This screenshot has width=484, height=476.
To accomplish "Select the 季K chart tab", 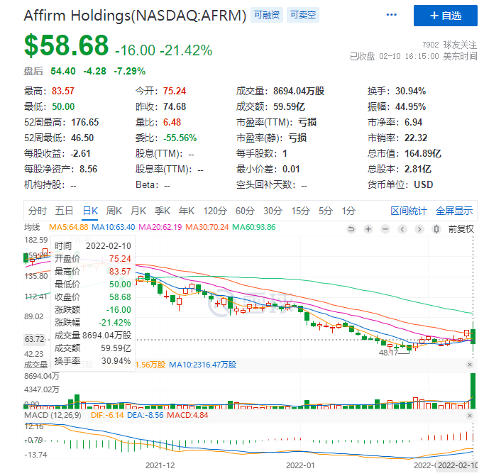I will pyautogui.click(x=162, y=211).
